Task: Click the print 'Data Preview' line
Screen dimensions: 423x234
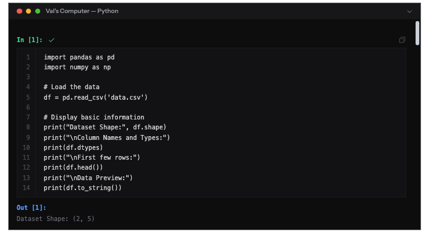Action: [x=88, y=178]
